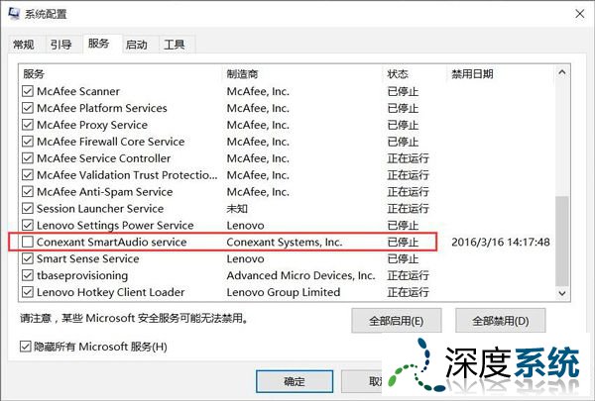
Task: Disable McAfee Service Controller checkbox
Action: click(28, 158)
